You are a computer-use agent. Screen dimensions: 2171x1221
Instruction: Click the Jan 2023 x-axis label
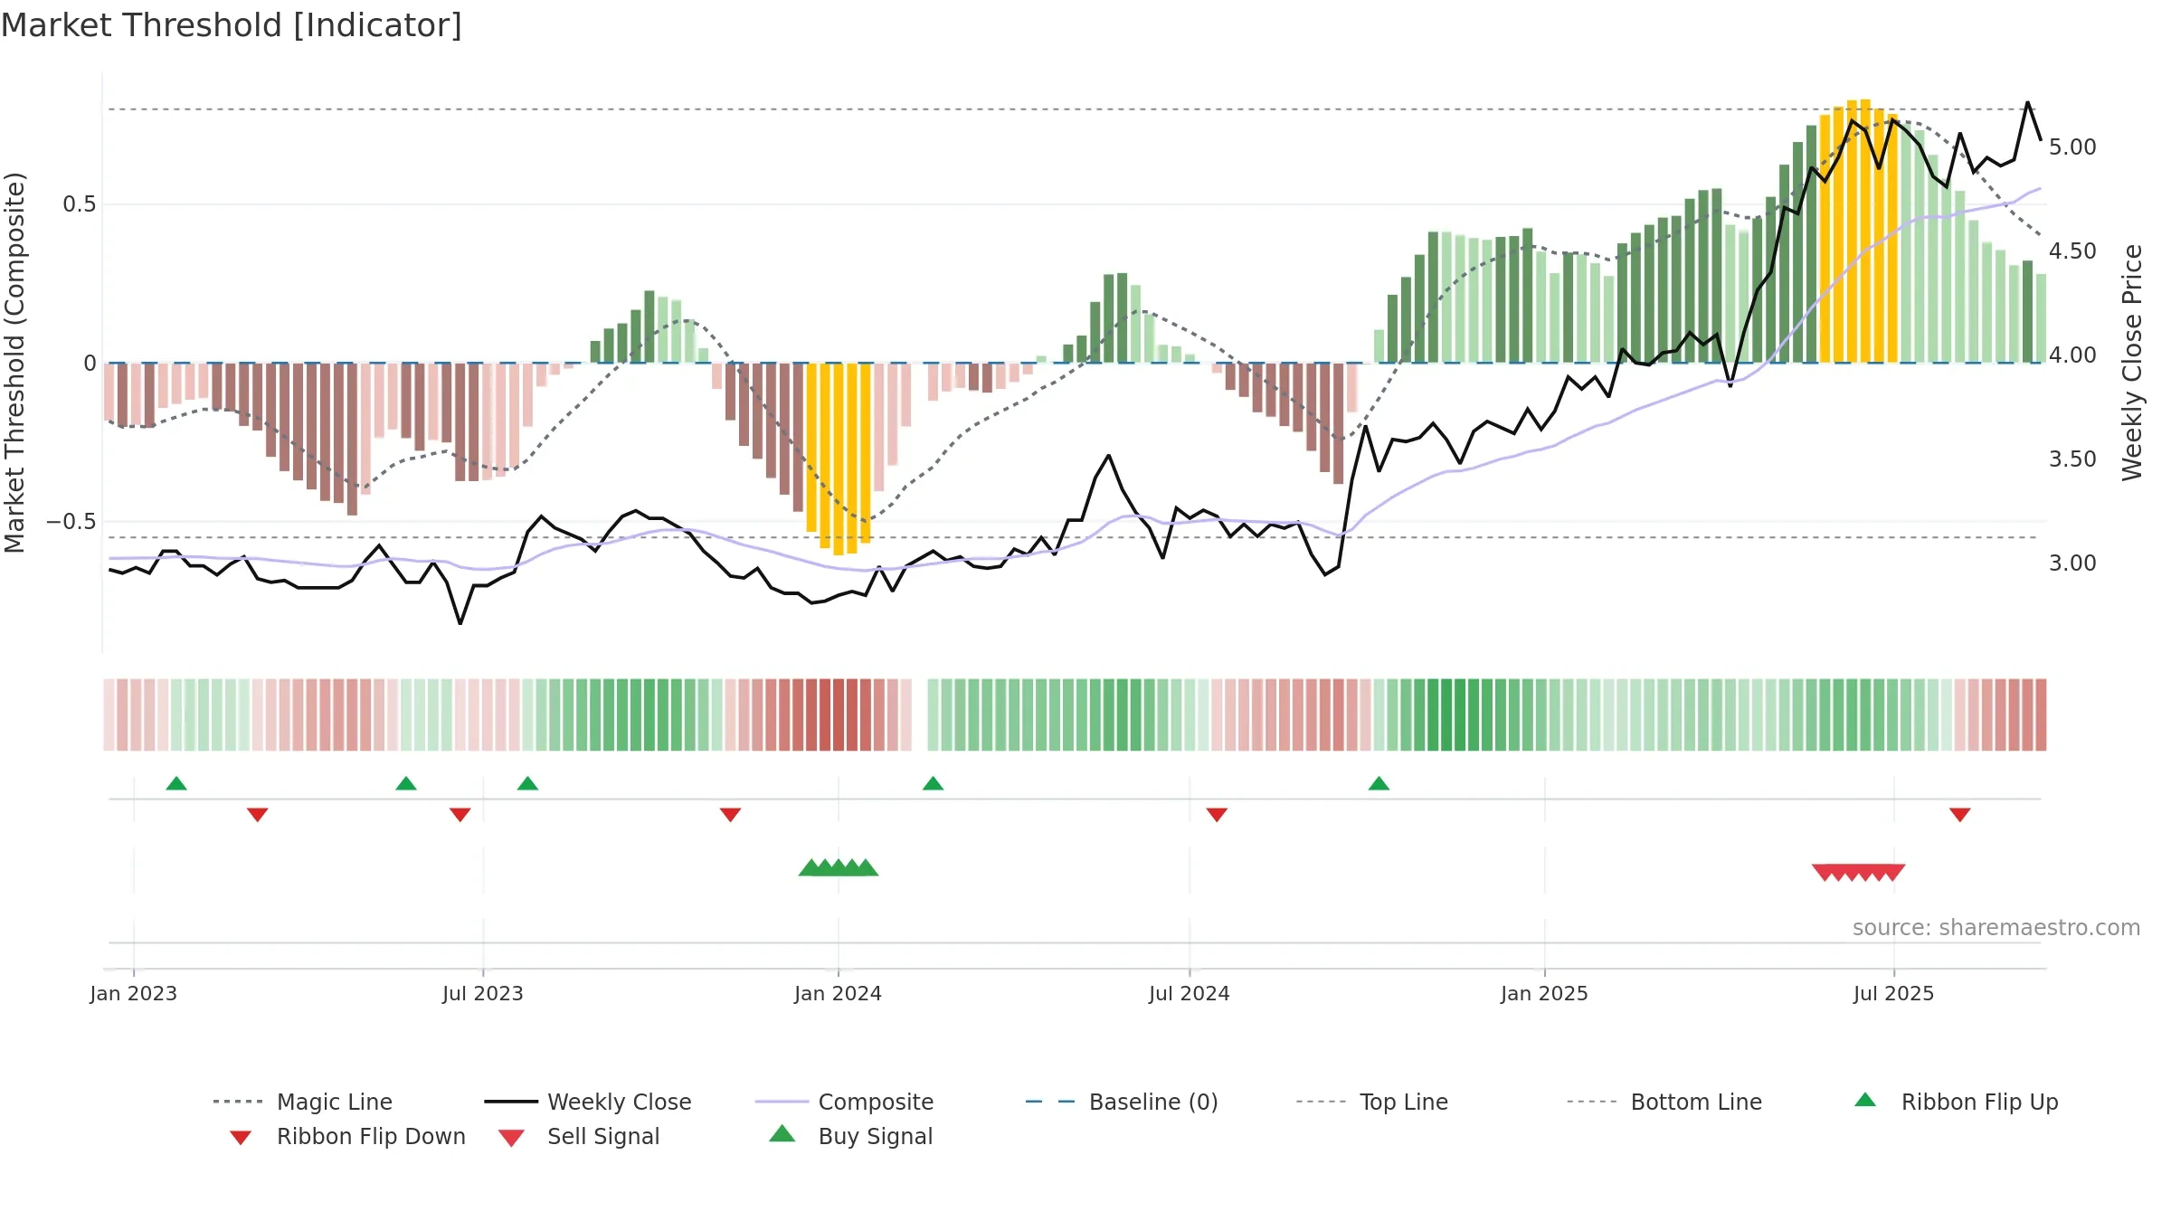point(134,993)
